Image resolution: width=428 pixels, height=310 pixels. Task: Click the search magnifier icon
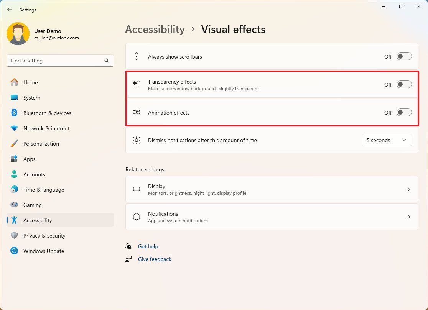tap(107, 61)
